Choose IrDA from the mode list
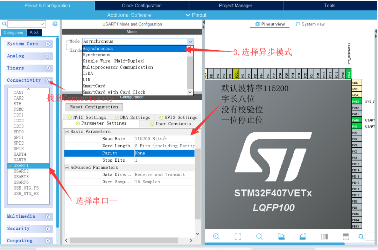This screenshot has width=378, height=250. point(134,73)
